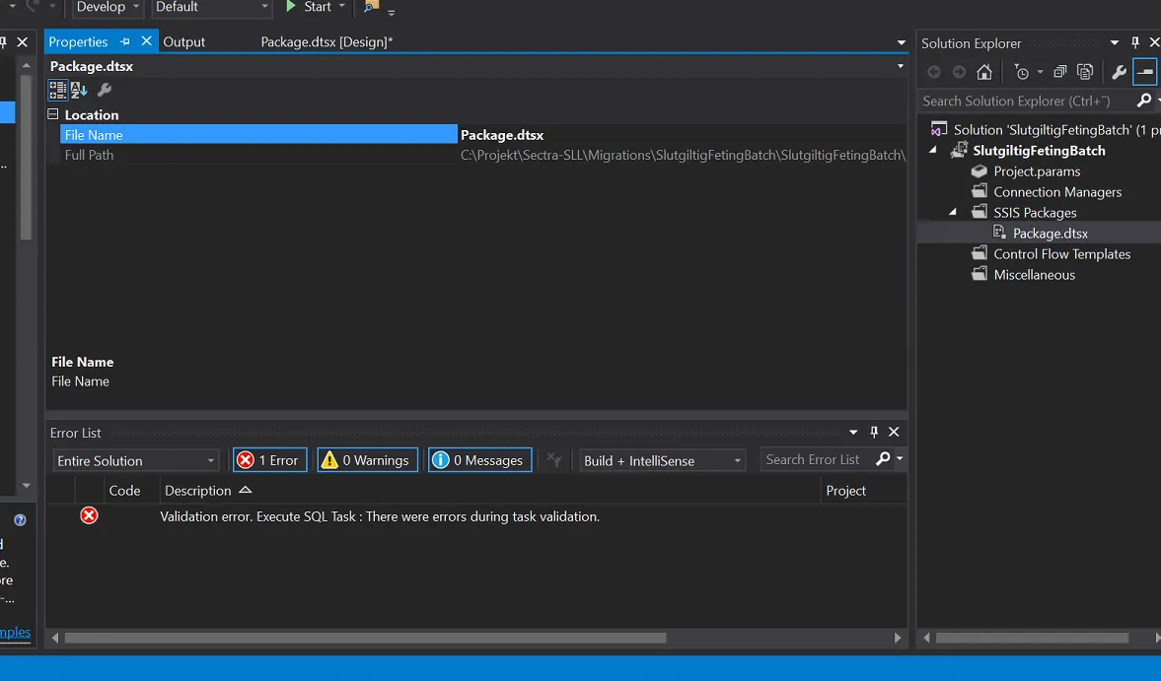Screen dimensions: 1161x681
Task: Open Solution Explorer window options dropdown
Action: (1115, 43)
